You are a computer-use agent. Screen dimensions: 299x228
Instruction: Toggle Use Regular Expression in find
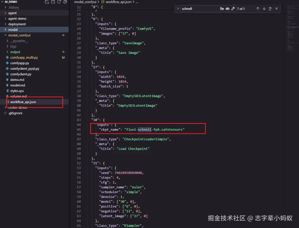coord(233,9)
